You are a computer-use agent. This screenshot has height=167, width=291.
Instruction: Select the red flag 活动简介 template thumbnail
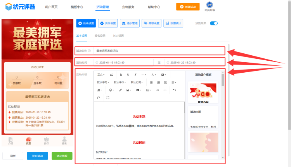[x=203, y=92]
